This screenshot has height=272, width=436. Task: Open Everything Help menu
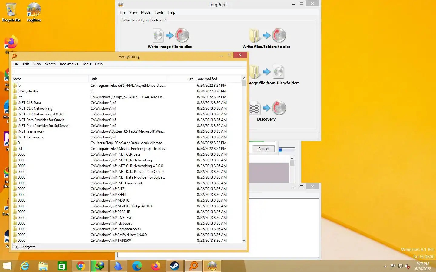click(99, 64)
